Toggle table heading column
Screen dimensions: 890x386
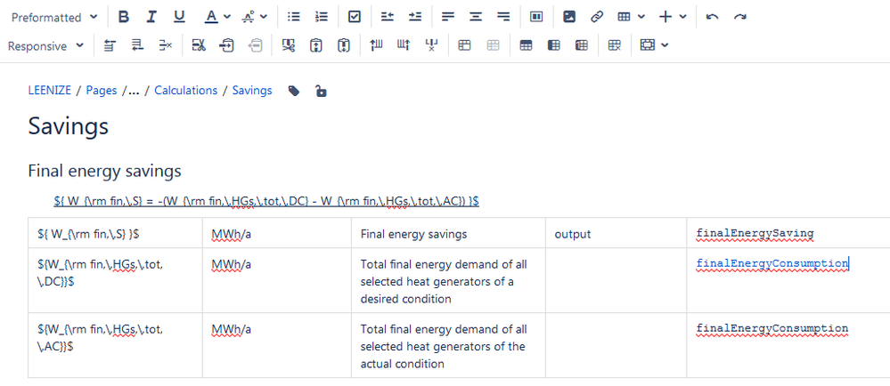click(x=554, y=46)
